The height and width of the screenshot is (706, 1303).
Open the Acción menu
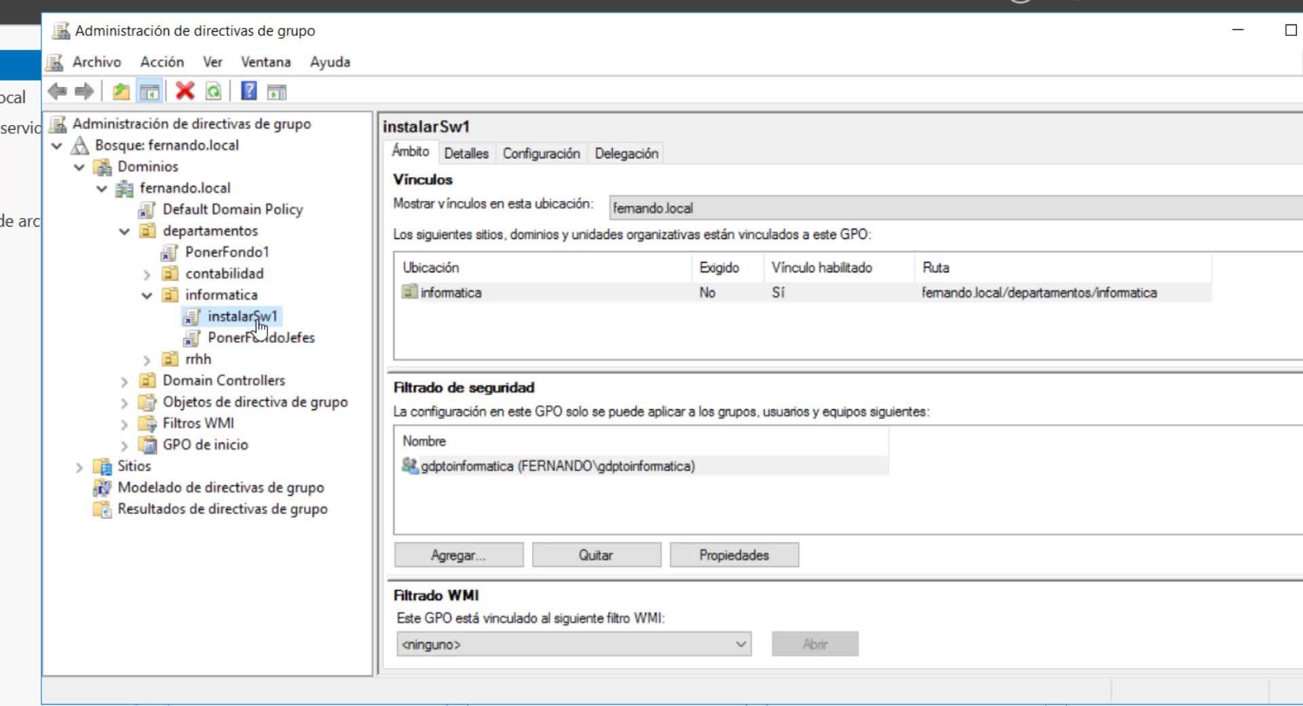click(x=162, y=62)
